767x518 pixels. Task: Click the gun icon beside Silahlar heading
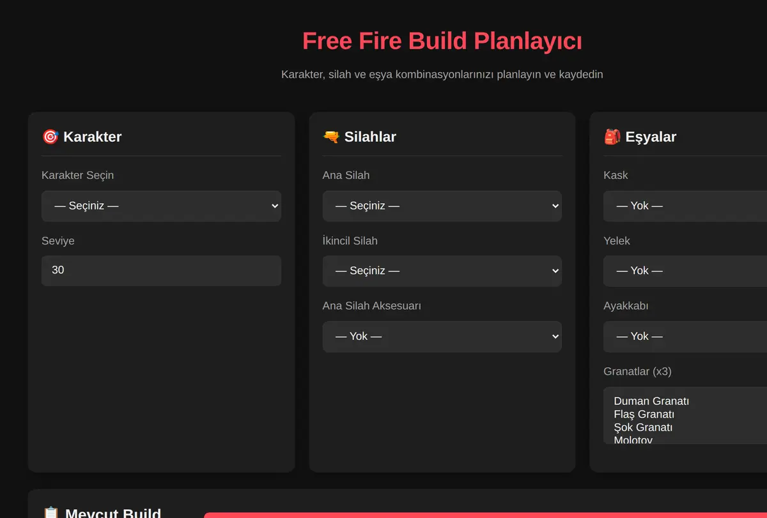click(x=330, y=137)
